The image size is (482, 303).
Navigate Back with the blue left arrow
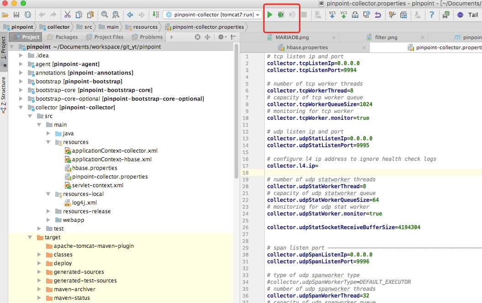130,15
